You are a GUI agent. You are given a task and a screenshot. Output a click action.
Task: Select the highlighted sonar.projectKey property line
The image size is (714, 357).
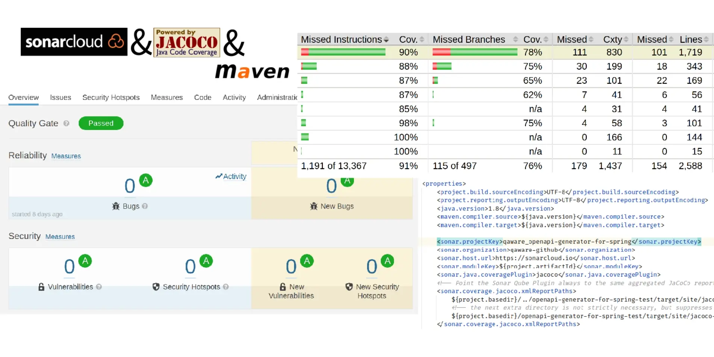point(567,242)
